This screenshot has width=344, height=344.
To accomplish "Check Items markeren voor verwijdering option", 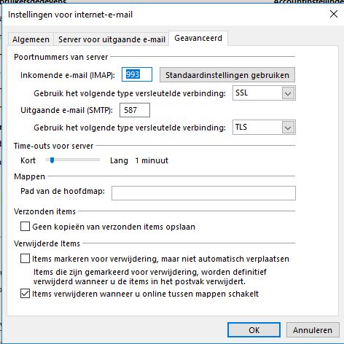I will pyautogui.click(x=25, y=259).
